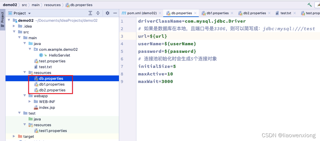Close the db1.properties tab
Image resolution: width=320 pixels, height=141 pixels.
(232, 13)
